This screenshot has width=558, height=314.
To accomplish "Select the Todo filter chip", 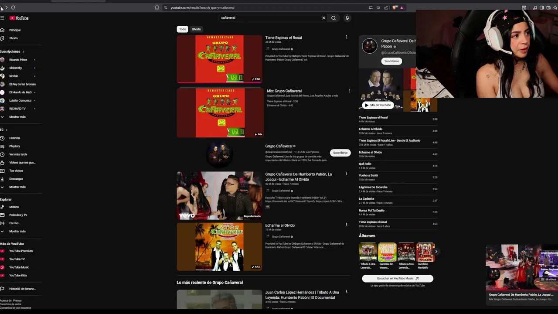I will click(x=182, y=29).
